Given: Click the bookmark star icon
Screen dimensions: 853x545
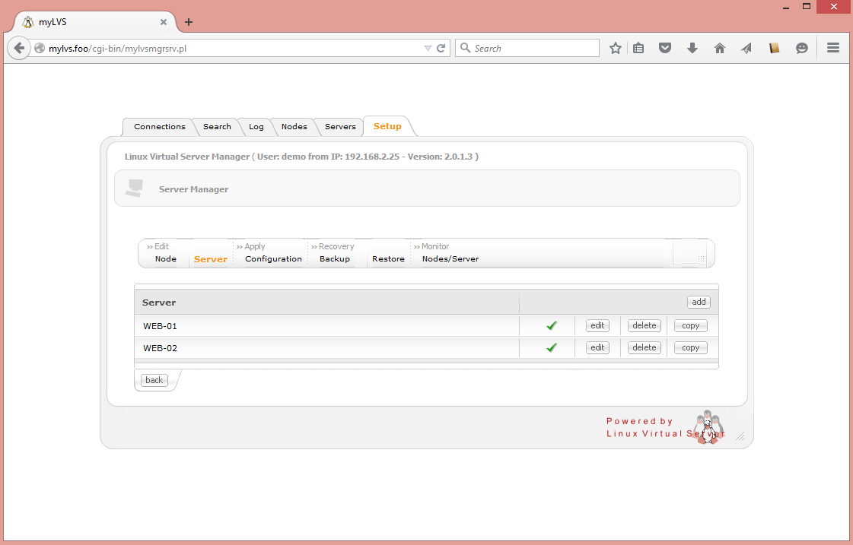Looking at the screenshot, I should (616, 48).
